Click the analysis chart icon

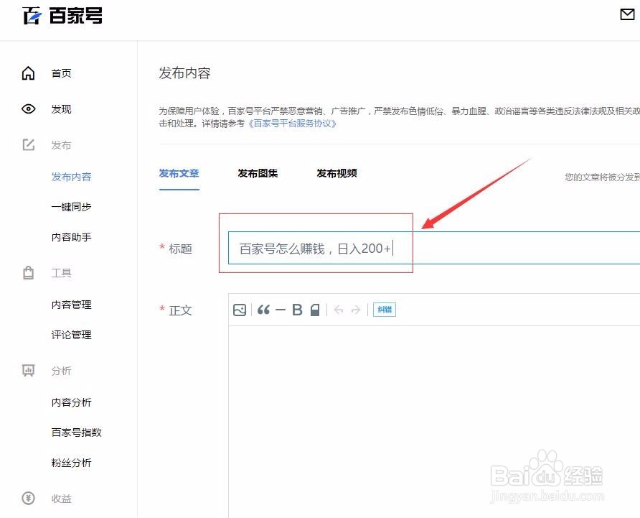click(x=28, y=371)
